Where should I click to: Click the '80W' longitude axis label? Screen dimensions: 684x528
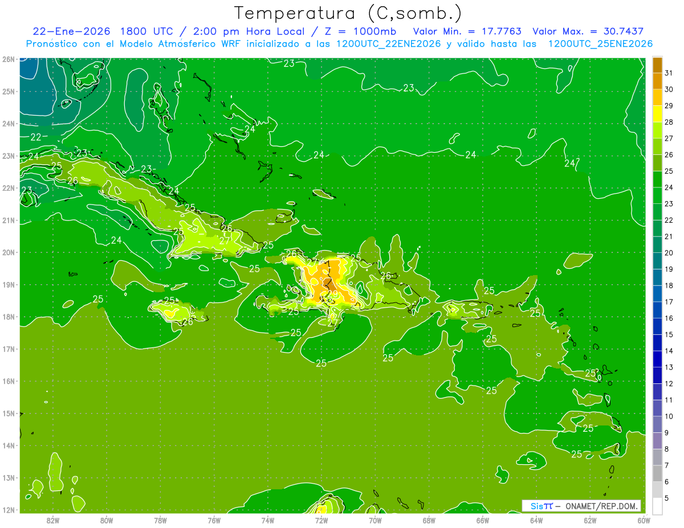pyautogui.click(x=107, y=520)
